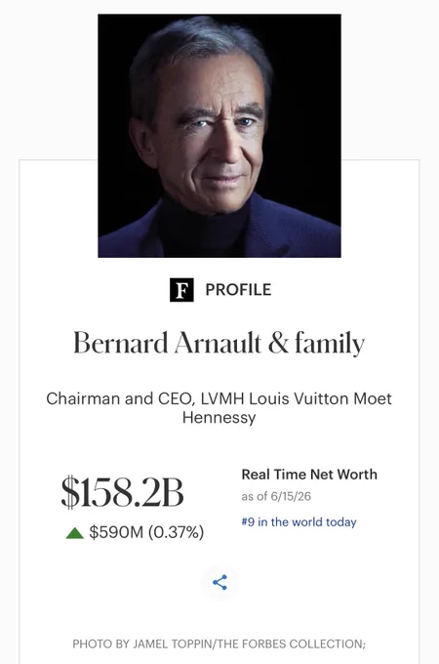Viewport: 439px width, 664px height.
Task: Click the Forbes F logo
Action: 181,290
